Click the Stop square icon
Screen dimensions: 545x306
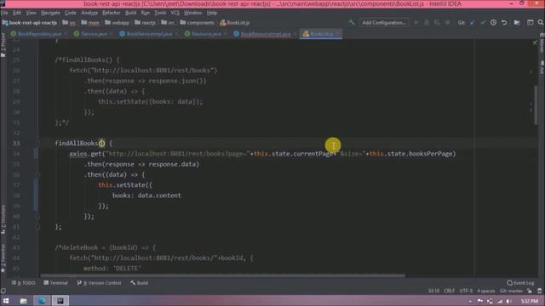448,23
